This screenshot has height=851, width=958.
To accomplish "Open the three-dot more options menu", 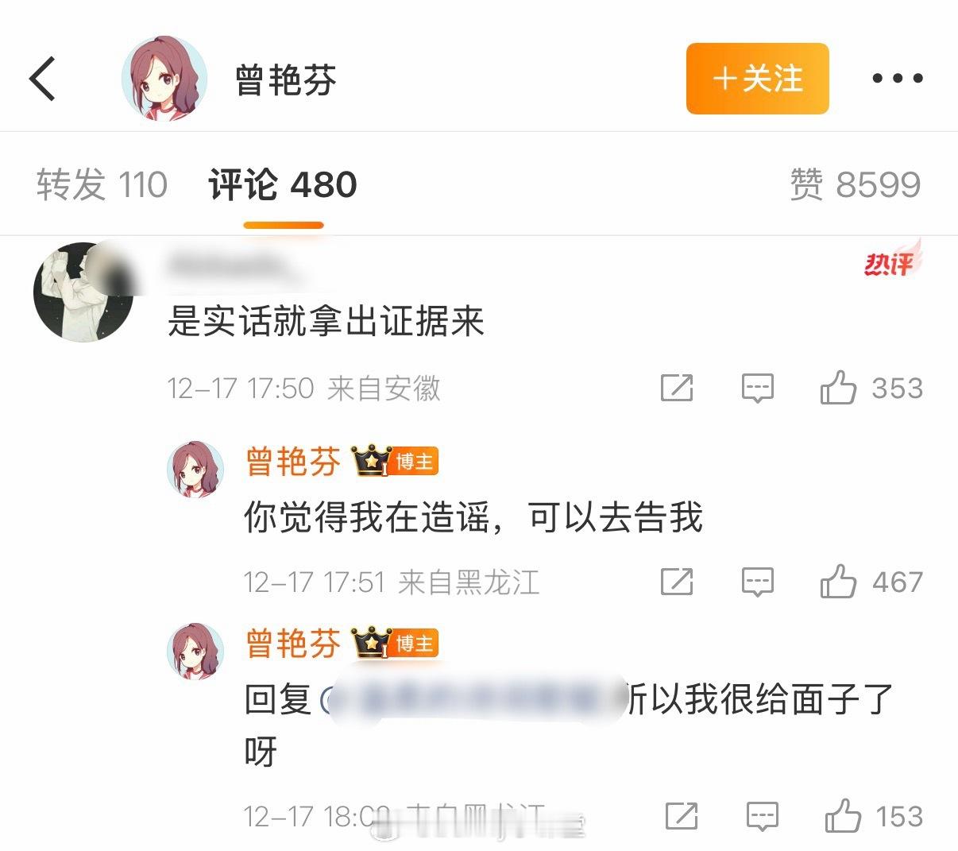I will click(898, 78).
